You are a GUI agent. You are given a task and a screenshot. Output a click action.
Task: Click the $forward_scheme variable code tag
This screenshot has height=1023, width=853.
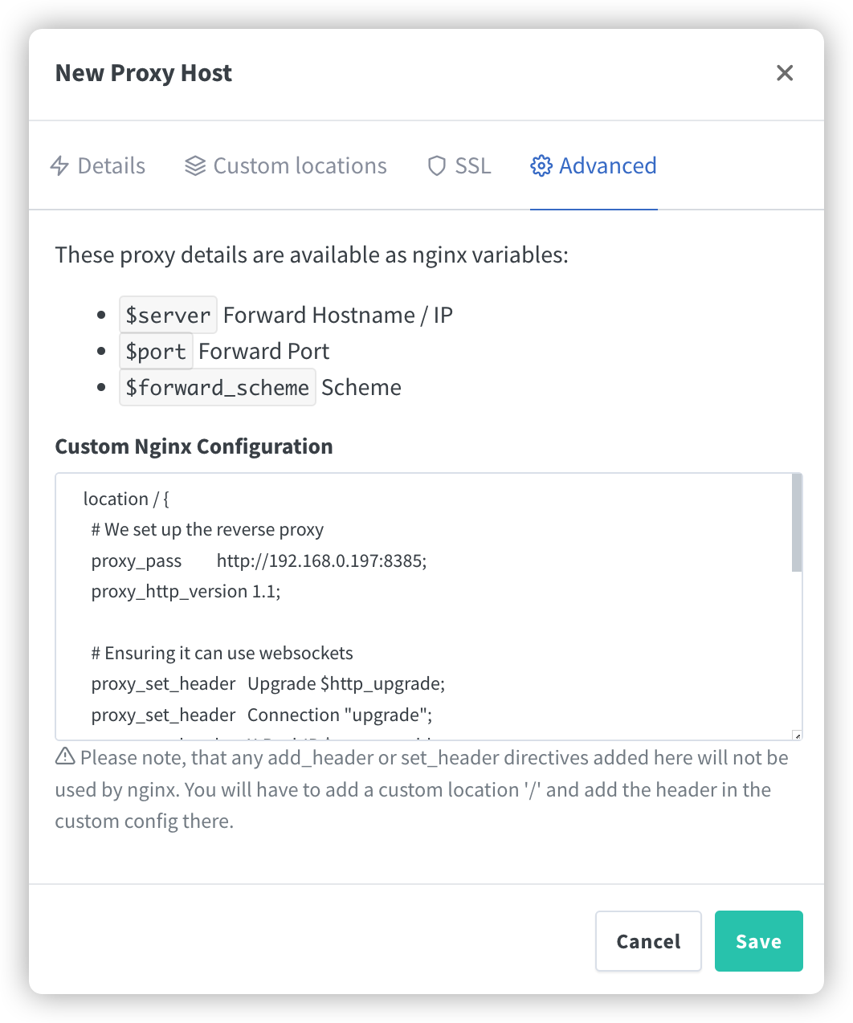click(x=217, y=387)
